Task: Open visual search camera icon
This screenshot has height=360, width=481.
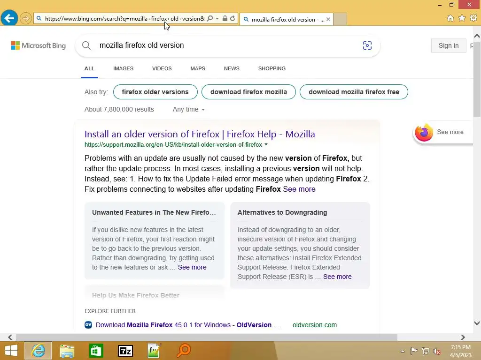Action: (367, 45)
